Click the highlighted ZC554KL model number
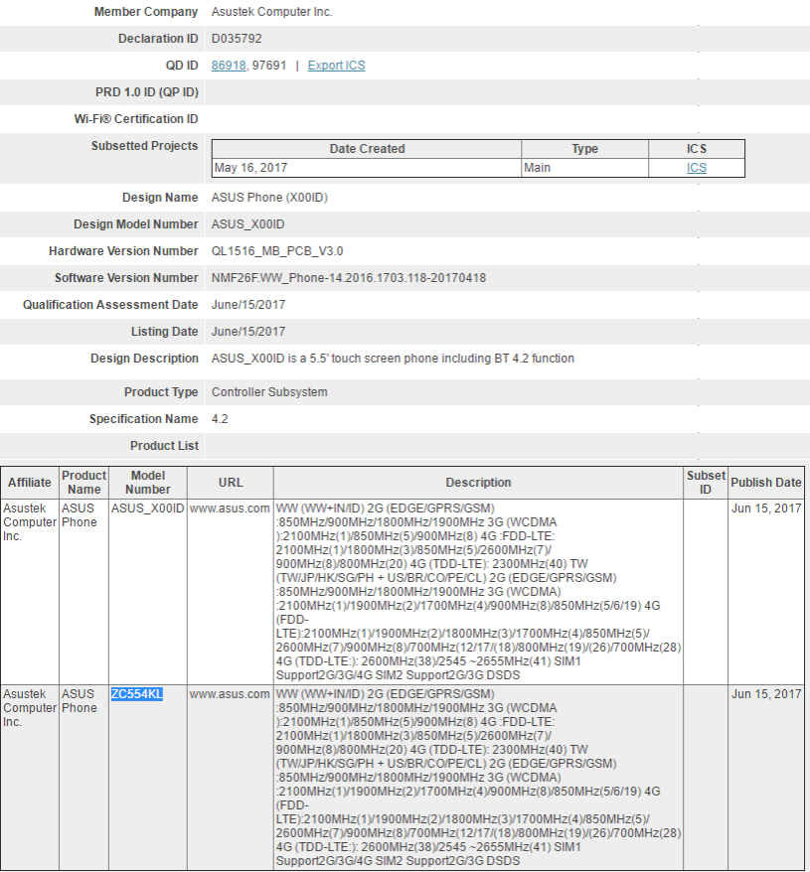The width and height of the screenshot is (810, 872). [137, 694]
